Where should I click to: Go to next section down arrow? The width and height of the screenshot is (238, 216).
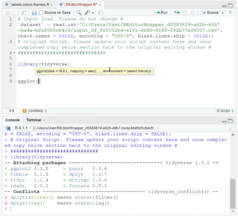192,13
